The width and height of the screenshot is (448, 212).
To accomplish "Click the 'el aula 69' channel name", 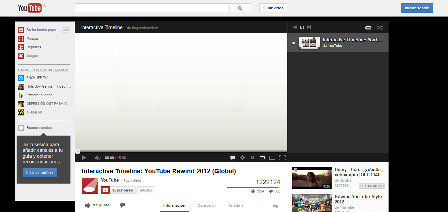I will coord(34,112).
